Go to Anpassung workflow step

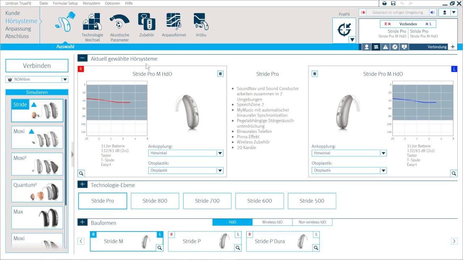[x=18, y=29]
